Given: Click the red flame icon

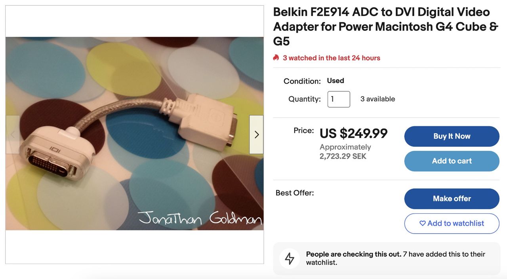Looking at the screenshot, I should coord(276,58).
